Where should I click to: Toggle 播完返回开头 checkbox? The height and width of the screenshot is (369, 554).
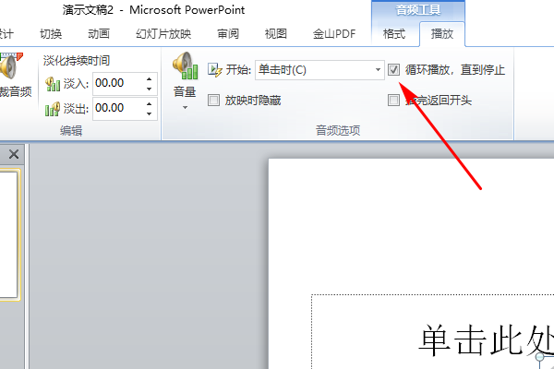click(x=393, y=101)
